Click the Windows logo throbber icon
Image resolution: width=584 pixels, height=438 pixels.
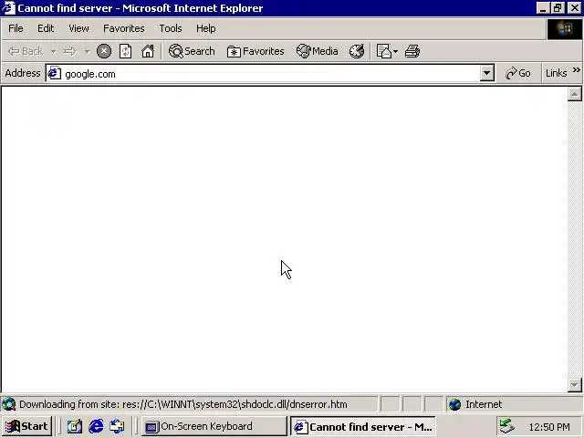point(564,28)
